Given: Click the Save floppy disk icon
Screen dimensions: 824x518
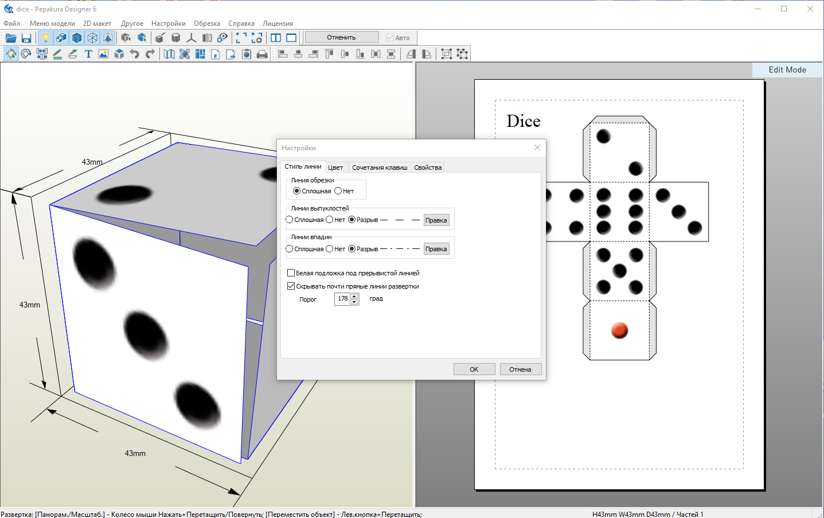Looking at the screenshot, I should (x=26, y=38).
